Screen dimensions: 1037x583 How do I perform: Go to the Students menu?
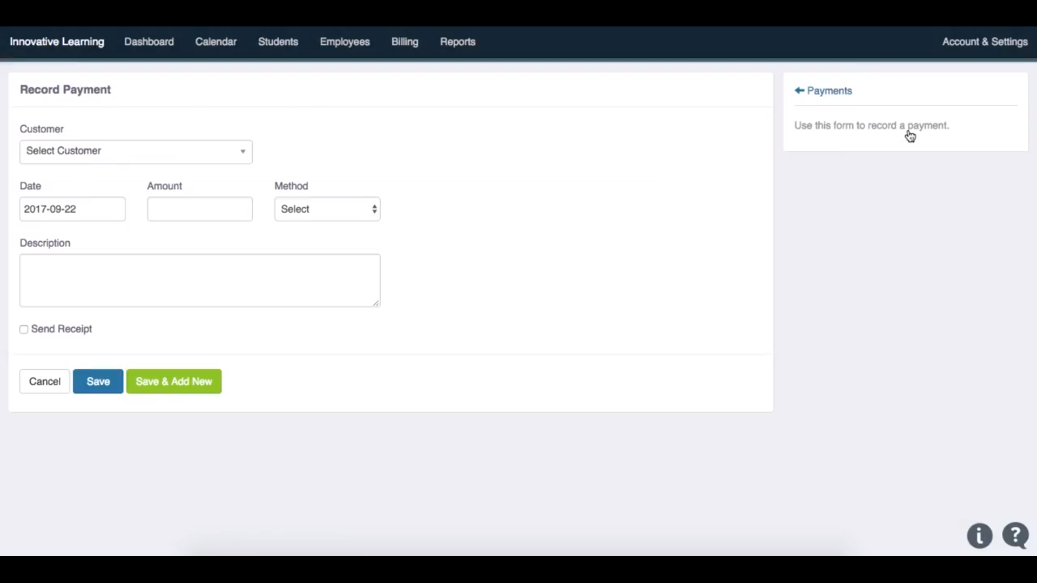point(278,42)
